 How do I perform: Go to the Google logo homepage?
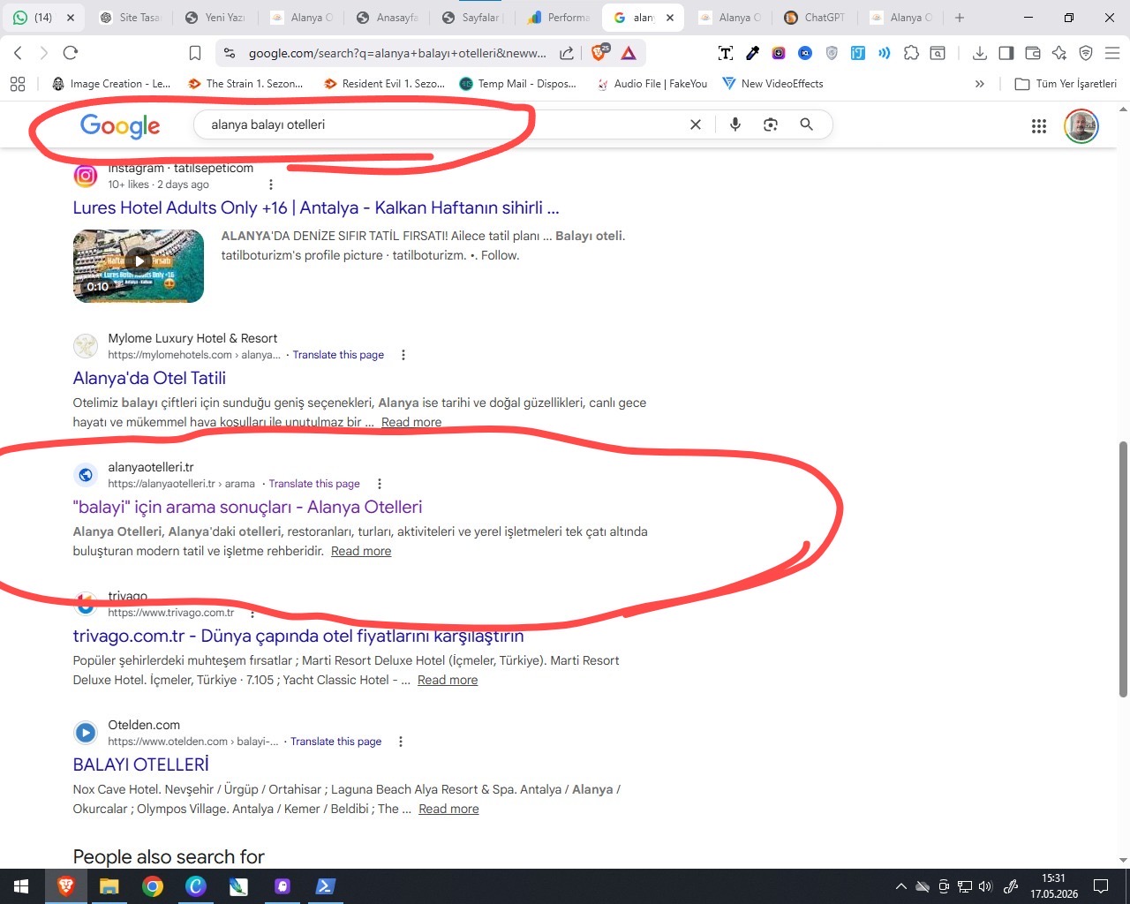click(120, 126)
